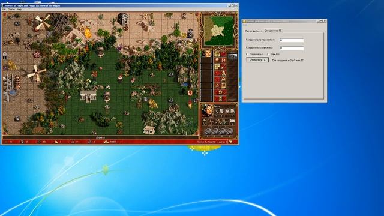Click the wand icon in the third button row
This screenshot has width=384, height=216.
click(223, 67)
